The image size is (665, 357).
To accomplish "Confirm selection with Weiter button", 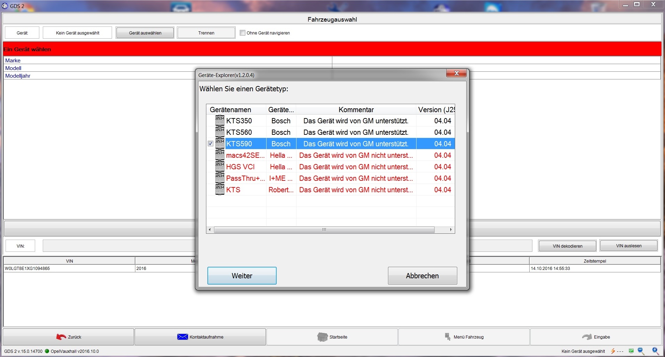I will [242, 276].
